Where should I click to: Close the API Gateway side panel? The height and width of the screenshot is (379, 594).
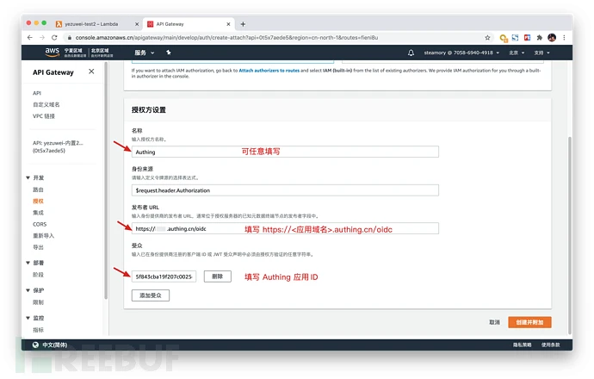[x=91, y=71]
